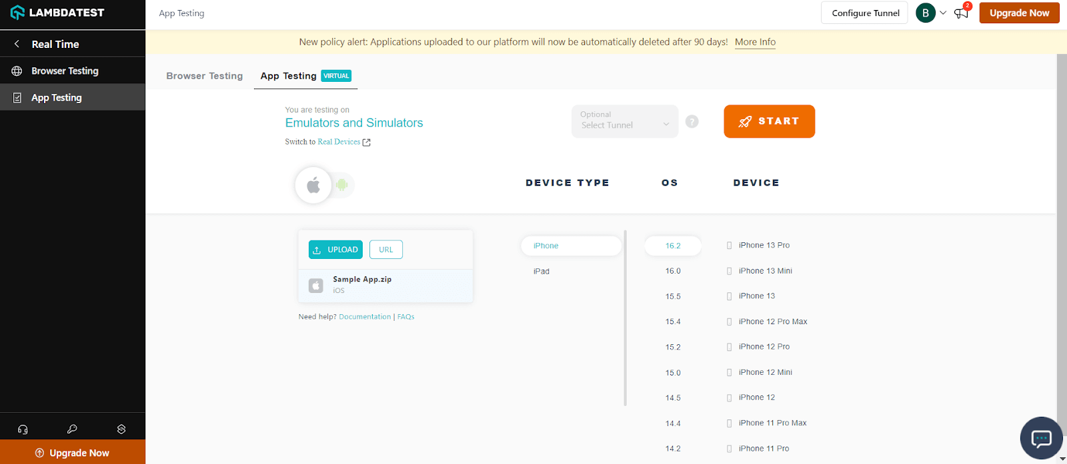The width and height of the screenshot is (1067, 464).
Task: Switch to the Browser Testing tab
Action: [x=205, y=76]
